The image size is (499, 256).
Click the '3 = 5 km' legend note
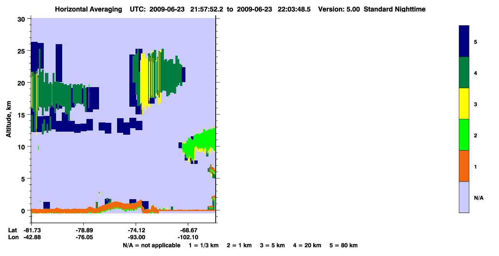(x=273, y=245)
